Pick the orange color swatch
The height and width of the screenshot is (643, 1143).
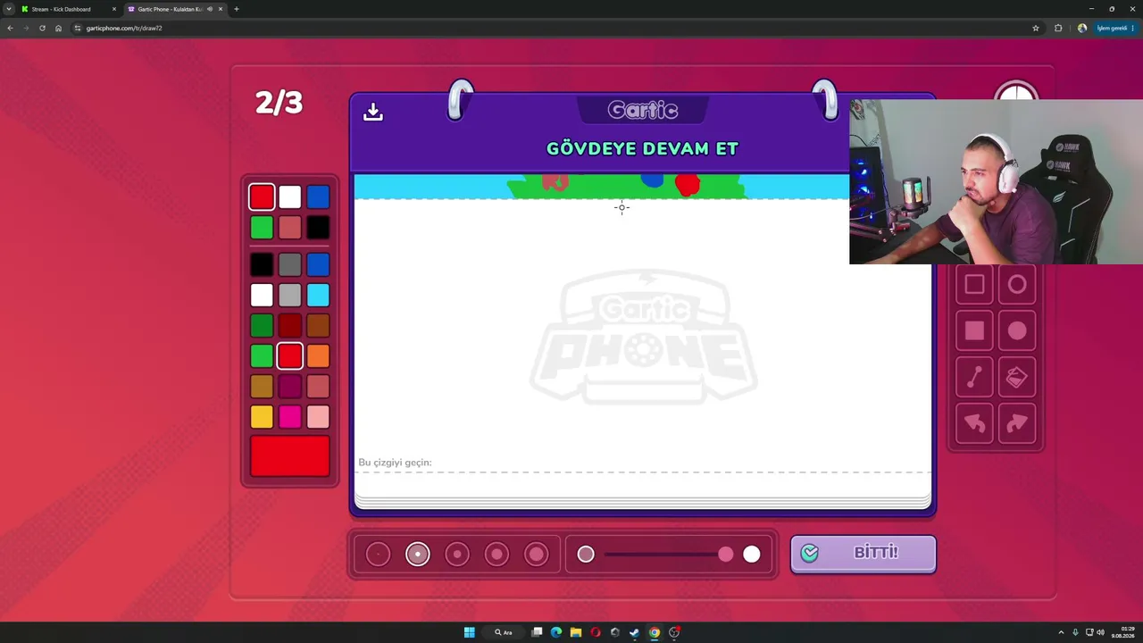(318, 356)
